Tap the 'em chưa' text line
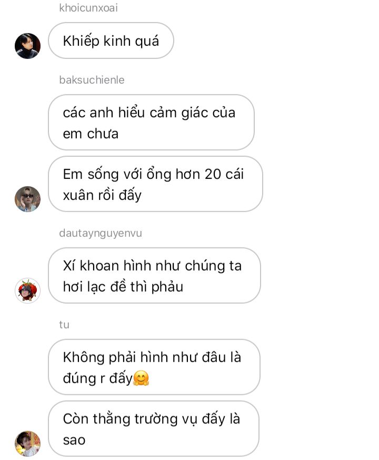The width and height of the screenshot is (379, 460). (91, 134)
